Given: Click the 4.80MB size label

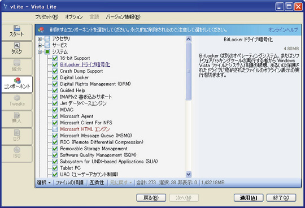Looking at the screenshot, I should [291, 49].
